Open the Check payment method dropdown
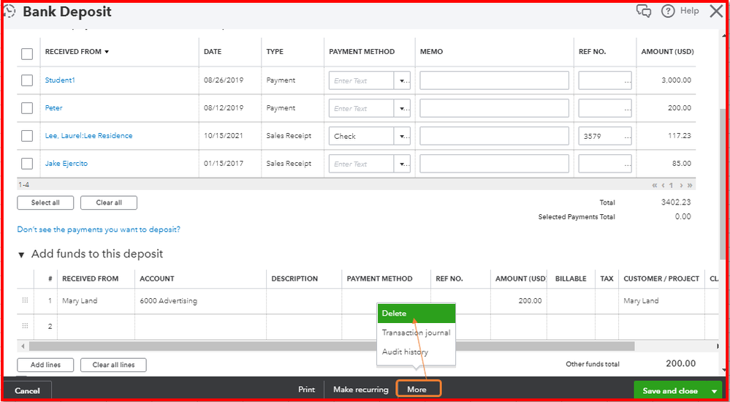 402,136
